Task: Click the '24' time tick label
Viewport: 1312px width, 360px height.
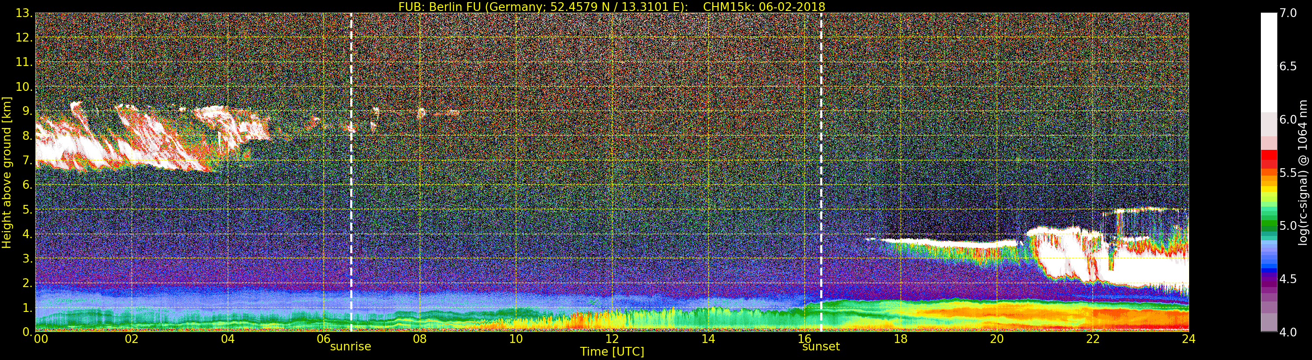Action: pyautogui.click(x=1189, y=339)
